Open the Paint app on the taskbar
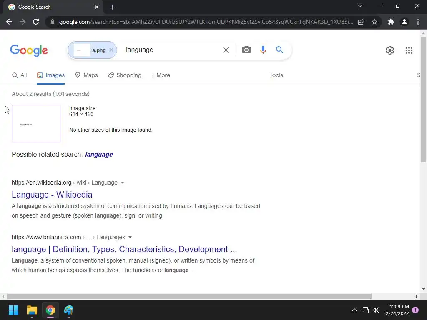Screen dimensions: 427x320 tap(69, 310)
